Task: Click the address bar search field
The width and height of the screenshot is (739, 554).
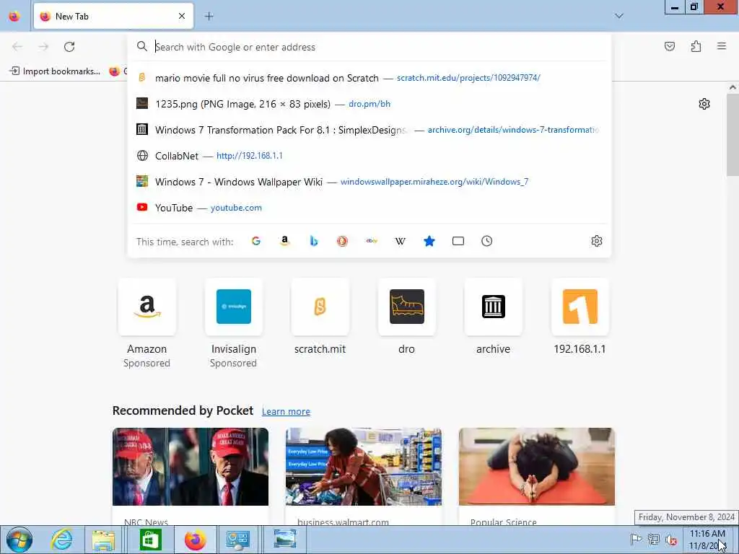Action: coord(369,47)
